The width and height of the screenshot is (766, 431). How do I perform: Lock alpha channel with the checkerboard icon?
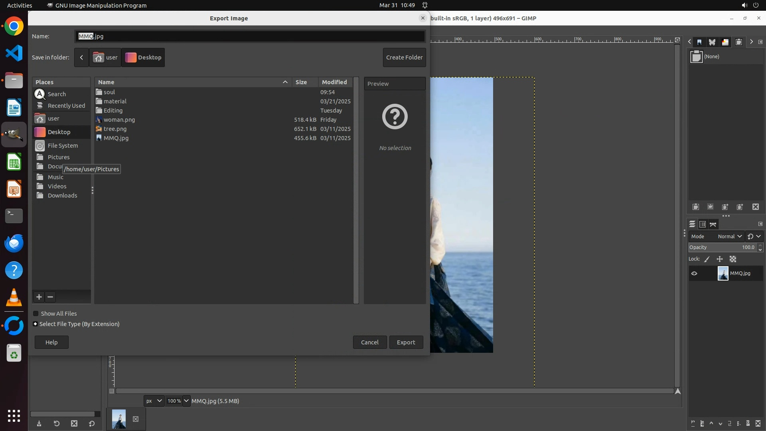point(733,259)
